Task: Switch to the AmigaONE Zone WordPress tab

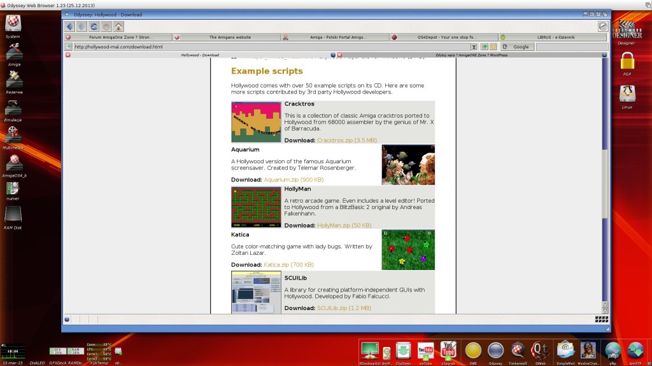Action: coord(472,55)
